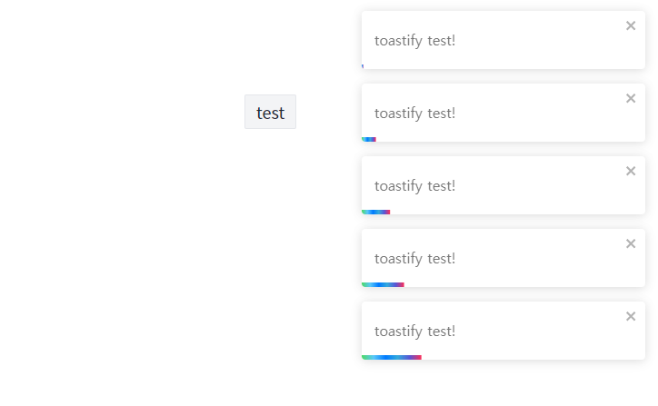Close the topmost toastify notification

point(631,25)
